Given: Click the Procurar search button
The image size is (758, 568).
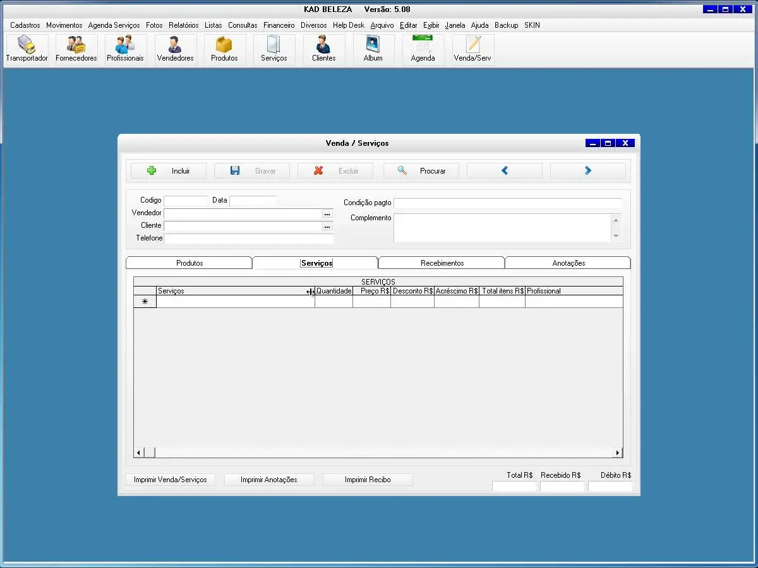Looking at the screenshot, I should pyautogui.click(x=421, y=171).
